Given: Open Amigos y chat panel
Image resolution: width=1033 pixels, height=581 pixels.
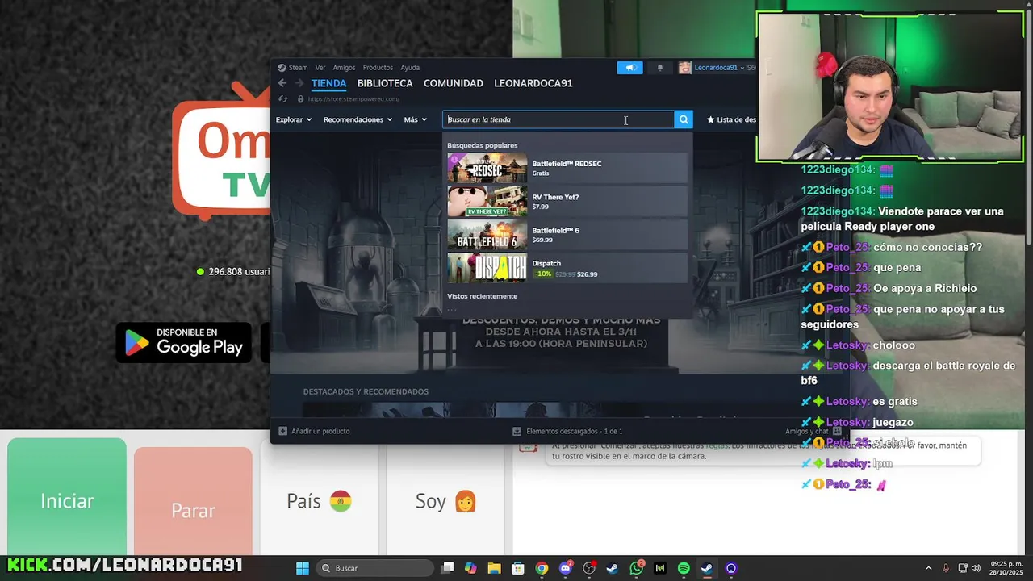Looking at the screenshot, I should coord(813,431).
